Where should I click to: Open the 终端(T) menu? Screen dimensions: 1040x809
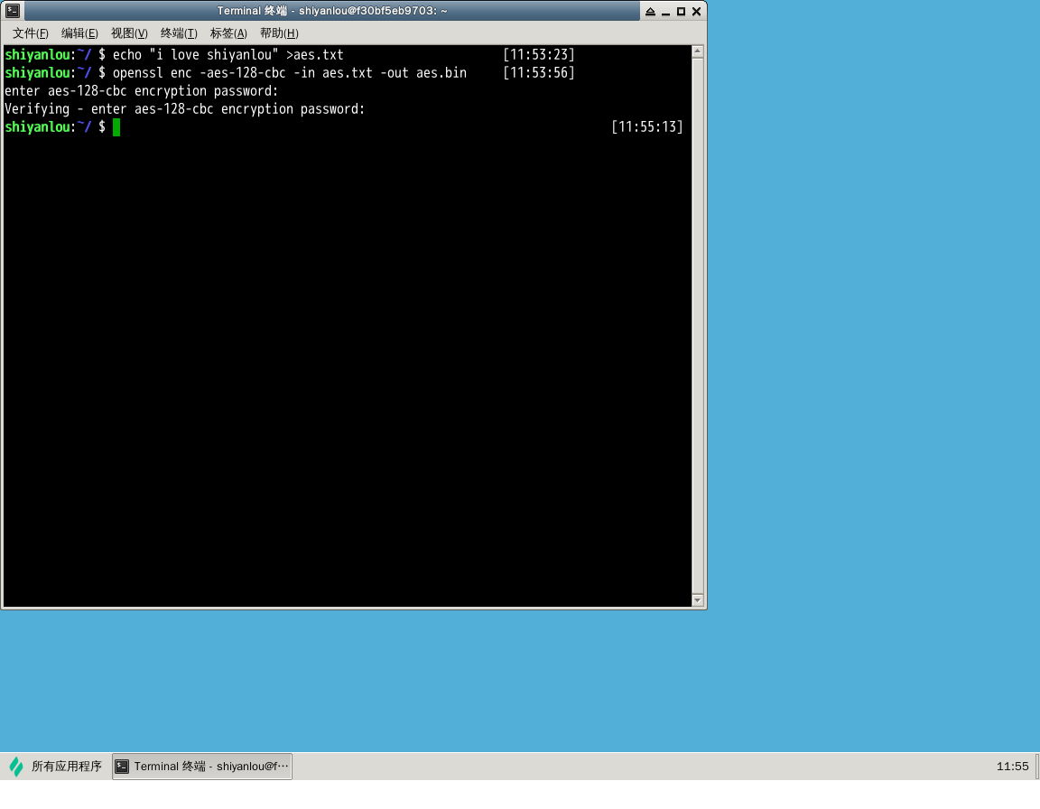(179, 33)
